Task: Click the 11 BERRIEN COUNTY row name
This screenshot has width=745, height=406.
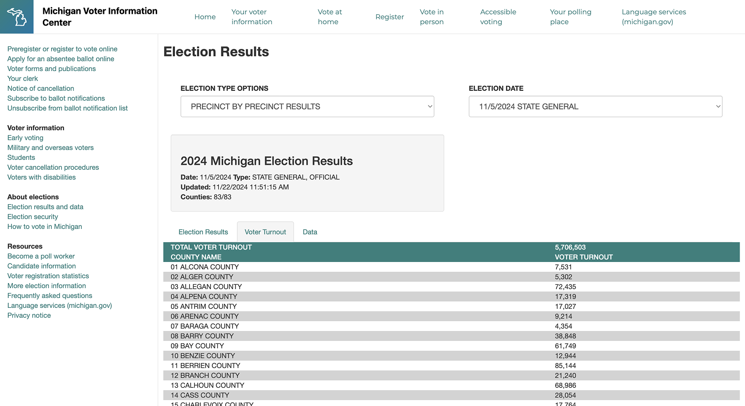Action: (x=205, y=366)
